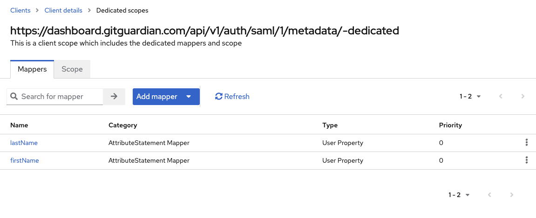
Task: Go to next page in top pagination
Action: click(x=522, y=97)
